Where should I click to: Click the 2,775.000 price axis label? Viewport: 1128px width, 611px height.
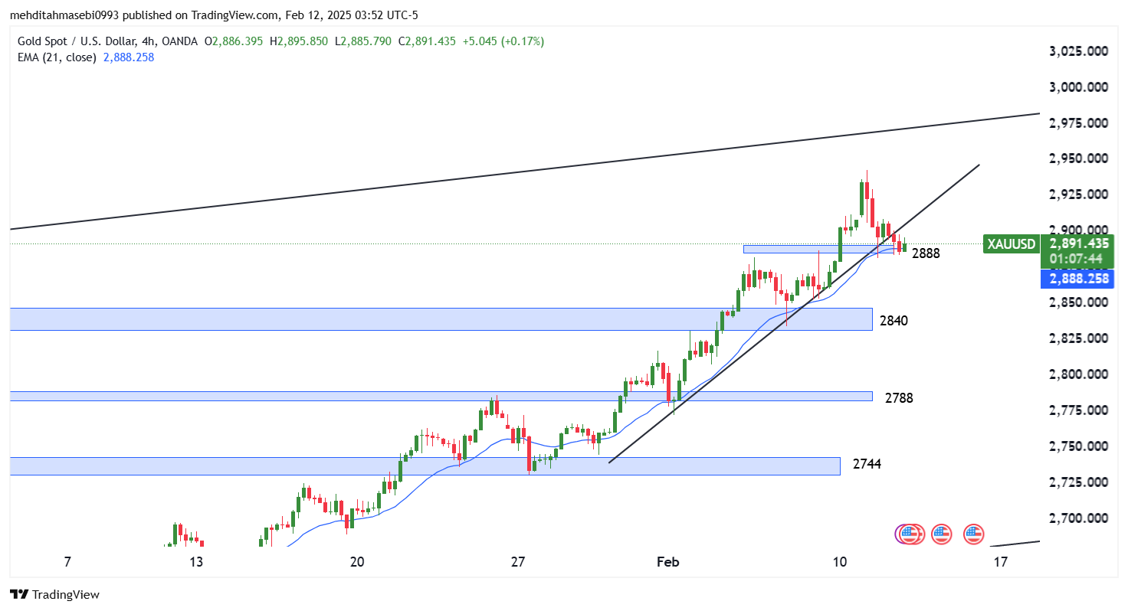point(1079,410)
